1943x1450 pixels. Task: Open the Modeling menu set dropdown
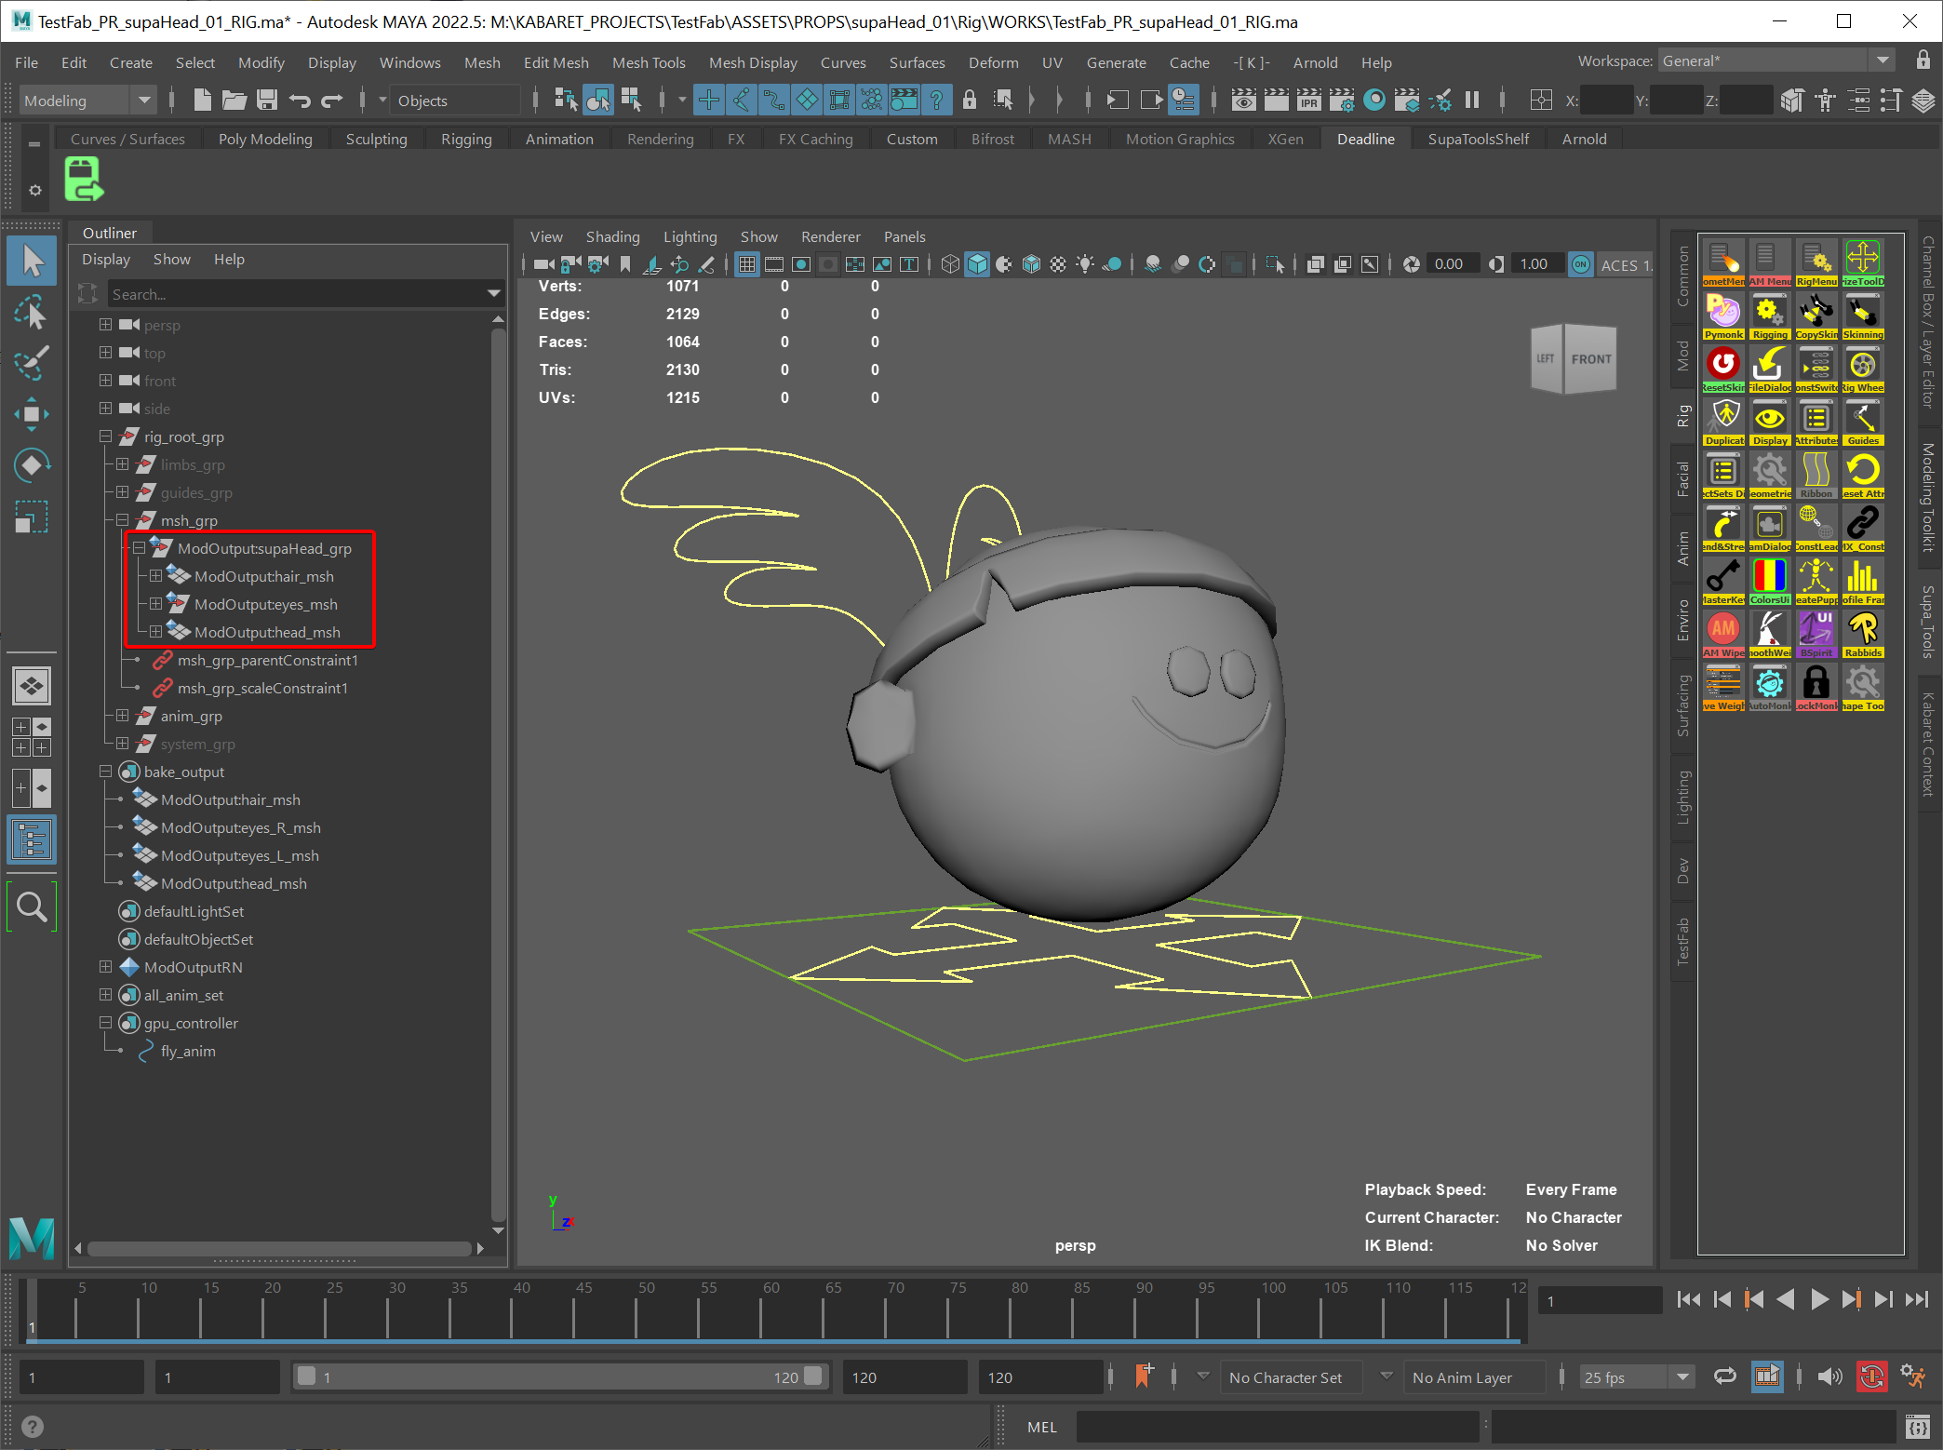coord(87,101)
